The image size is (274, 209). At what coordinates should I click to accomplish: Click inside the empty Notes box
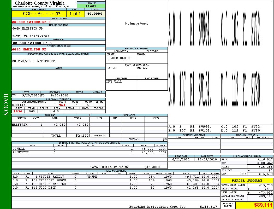58,80
